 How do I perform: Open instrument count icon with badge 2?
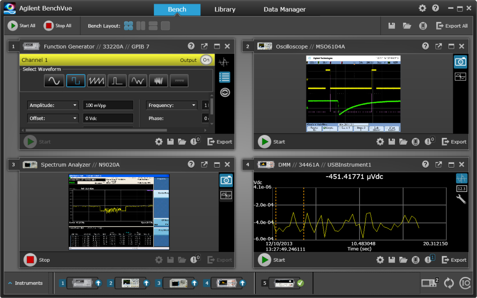tap(430, 283)
